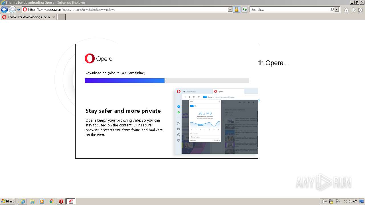Open the security report lock icon
Viewport: 365px width, 205px height.
pos(236,9)
